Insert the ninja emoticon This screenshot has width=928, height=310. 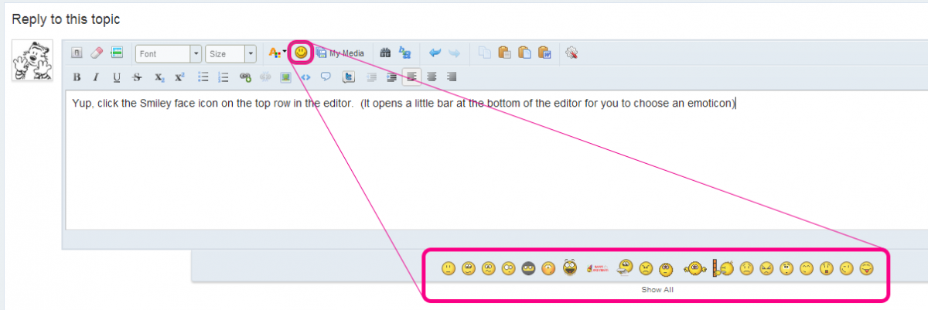pos(529,269)
